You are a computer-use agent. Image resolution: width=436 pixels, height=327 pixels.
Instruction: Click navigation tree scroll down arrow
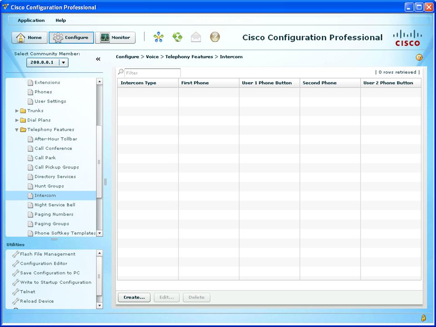coord(99,233)
